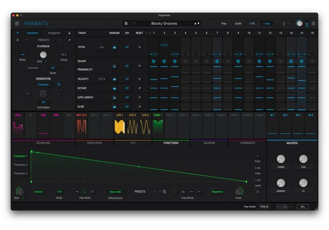Screen dimensions: 329x230
Task: Switch to the Play view tab
Action: coord(224,23)
